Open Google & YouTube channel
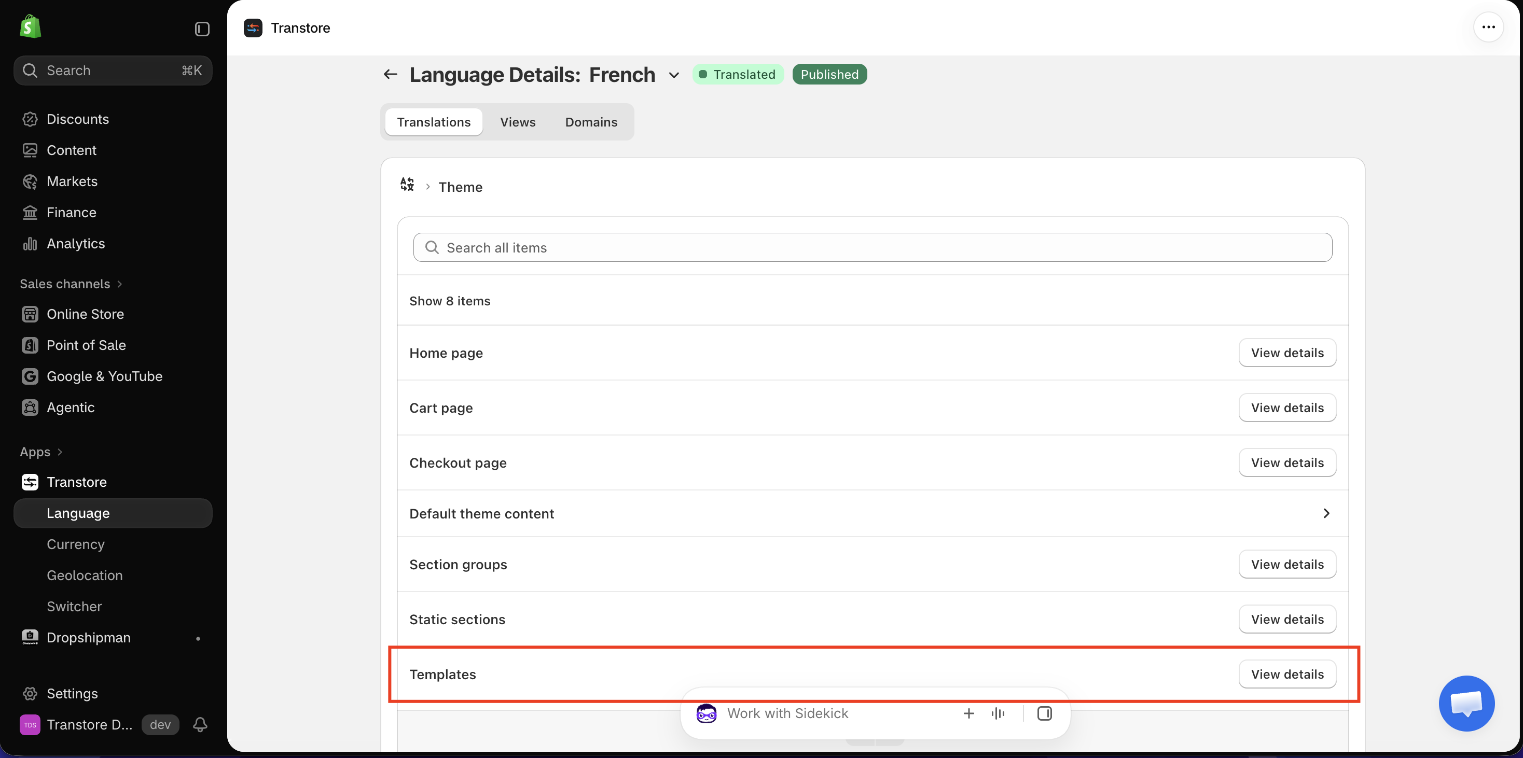 click(x=104, y=376)
